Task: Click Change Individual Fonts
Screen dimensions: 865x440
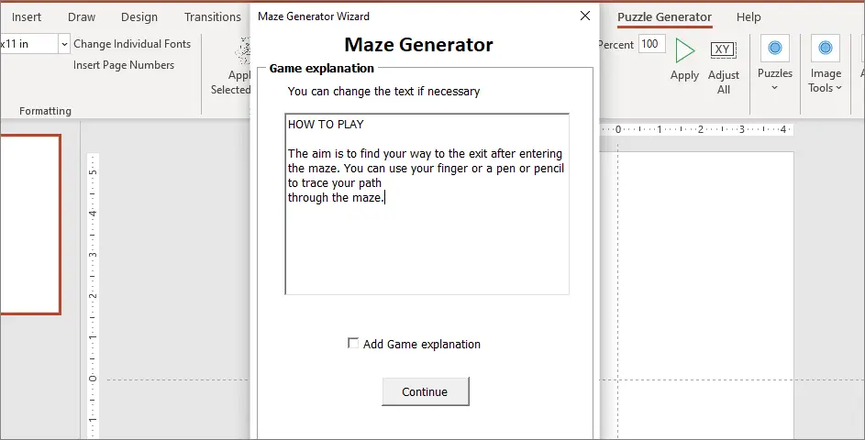Action: coord(132,44)
